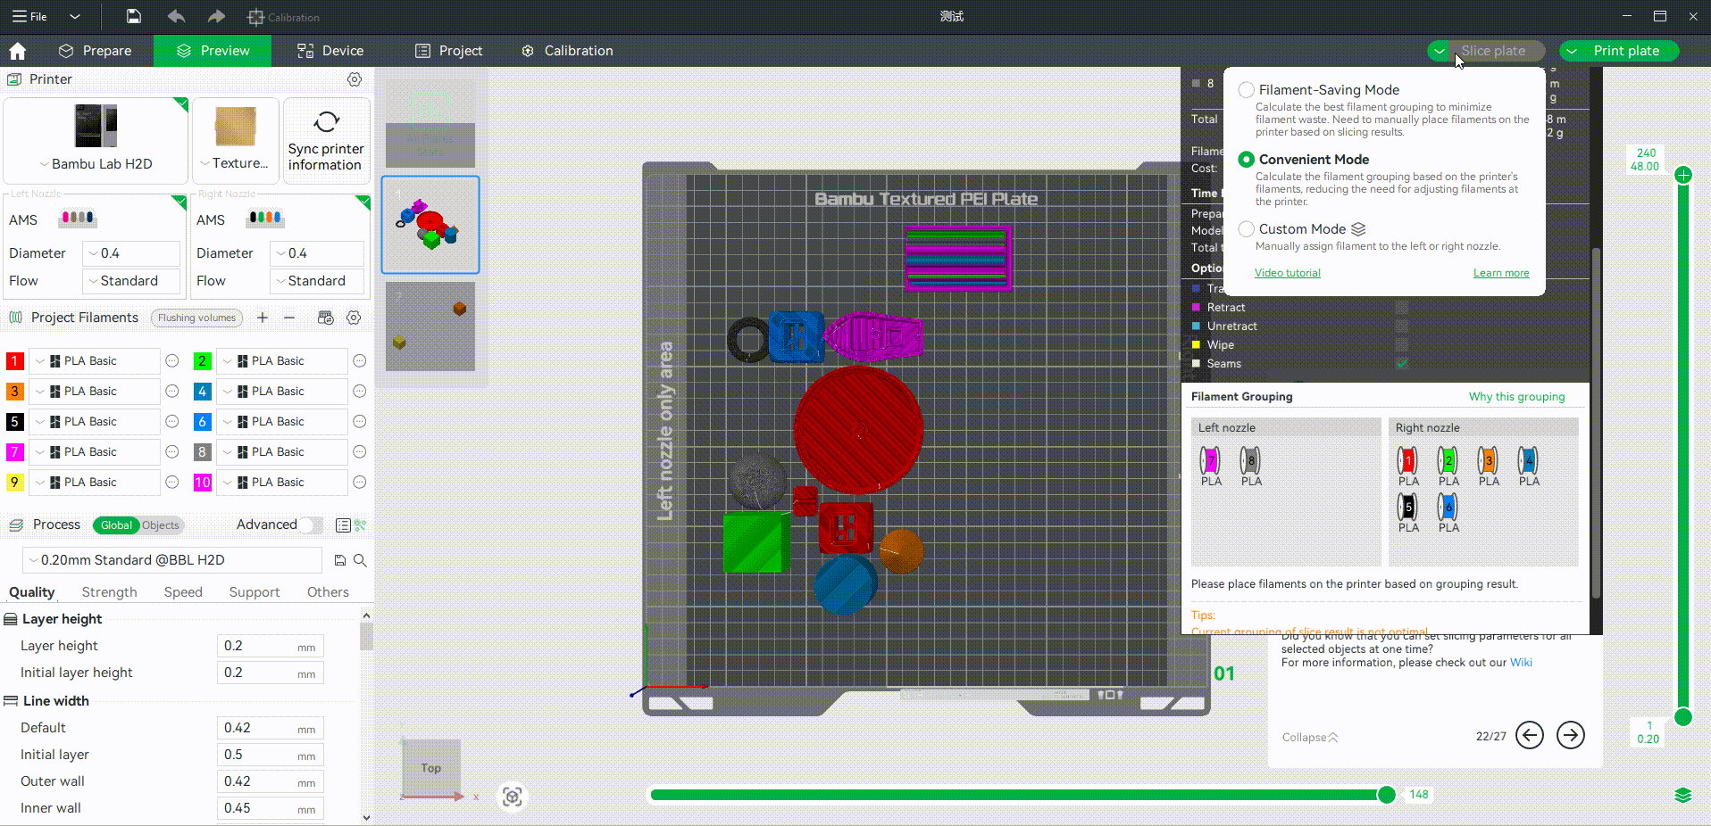Click the Layer height input field
The image size is (1711, 826).
[x=258, y=646]
